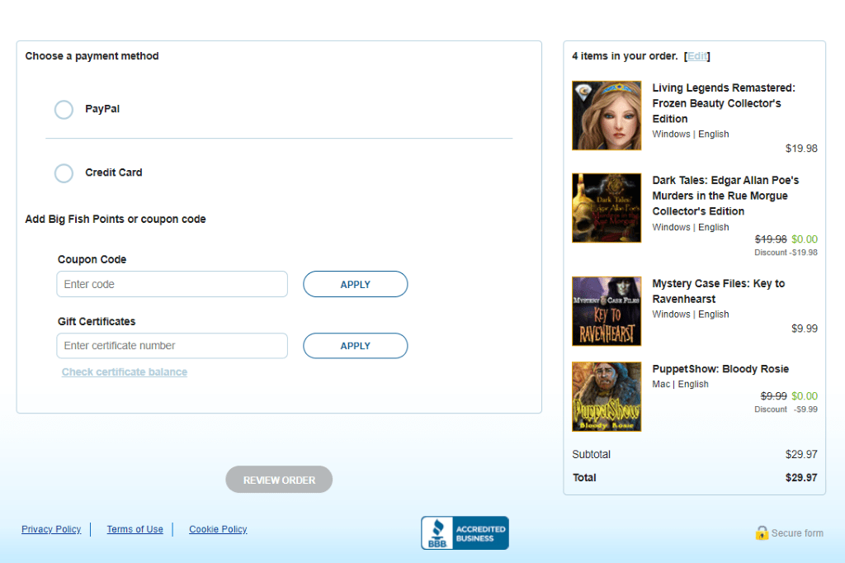Click the Total amount $29.97
The height and width of the screenshot is (563, 845).
[x=801, y=478]
